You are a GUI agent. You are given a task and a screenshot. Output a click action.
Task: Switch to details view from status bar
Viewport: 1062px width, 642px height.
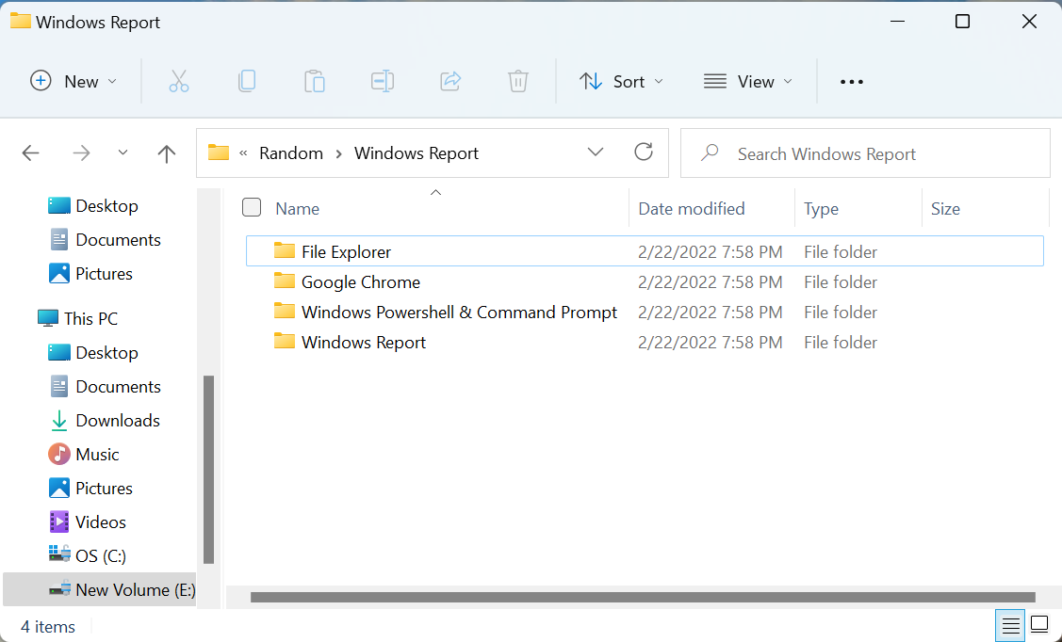click(1009, 625)
